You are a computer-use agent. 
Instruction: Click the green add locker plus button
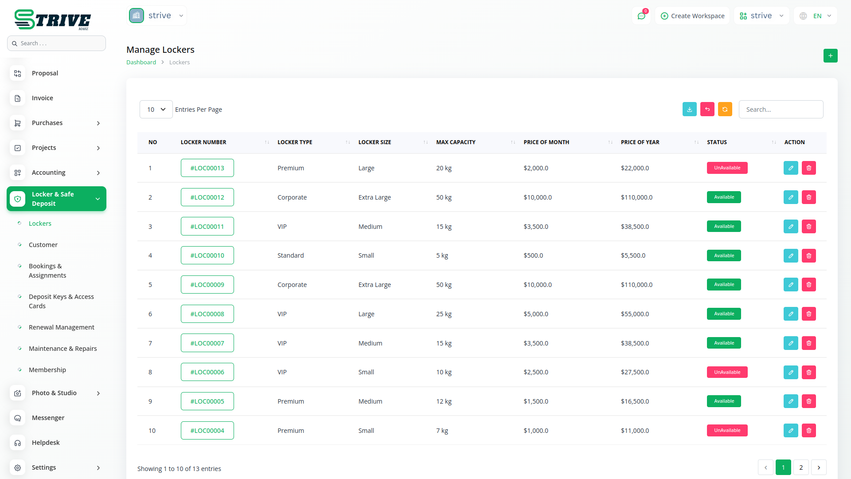(830, 56)
